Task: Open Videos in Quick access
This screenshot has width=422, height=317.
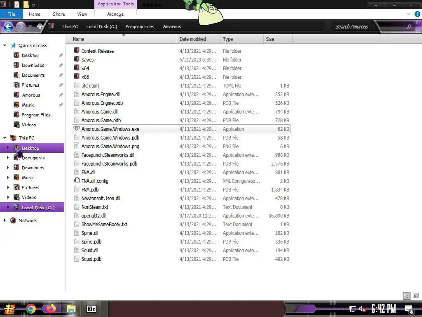Action: tap(29, 125)
